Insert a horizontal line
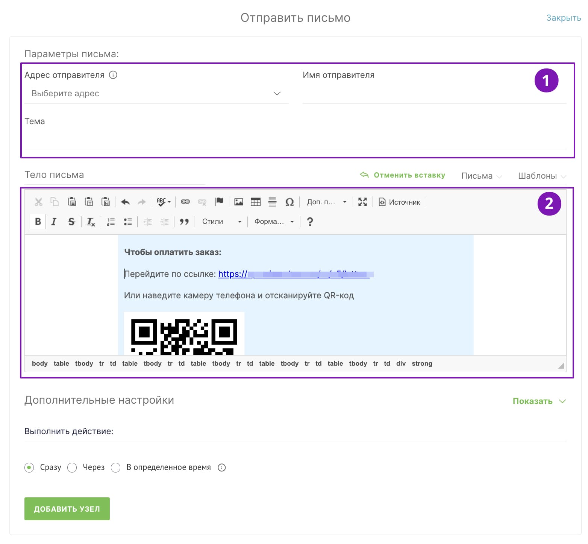This screenshot has height=544, width=588. 273,202
